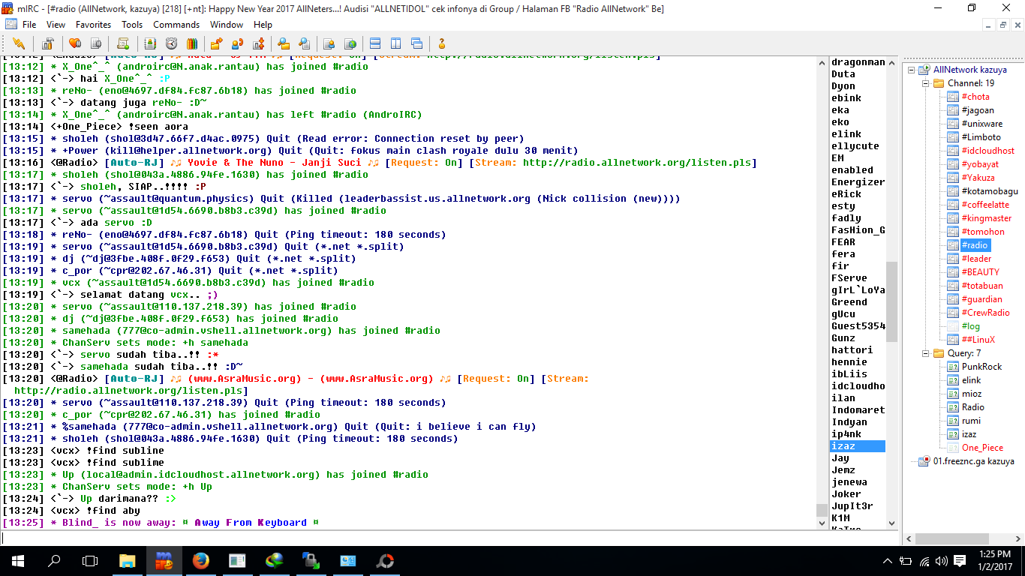1025x576 pixels.
Task: Open the Colors crayons toolbar icon
Action: pos(192,43)
